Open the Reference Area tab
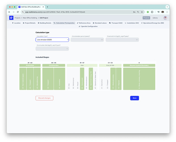176x142 pixels. [84, 23]
